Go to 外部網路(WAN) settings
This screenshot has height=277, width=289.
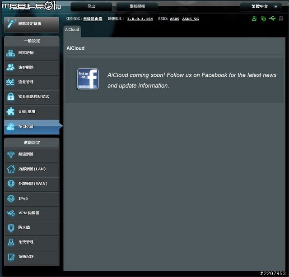[x=32, y=184]
